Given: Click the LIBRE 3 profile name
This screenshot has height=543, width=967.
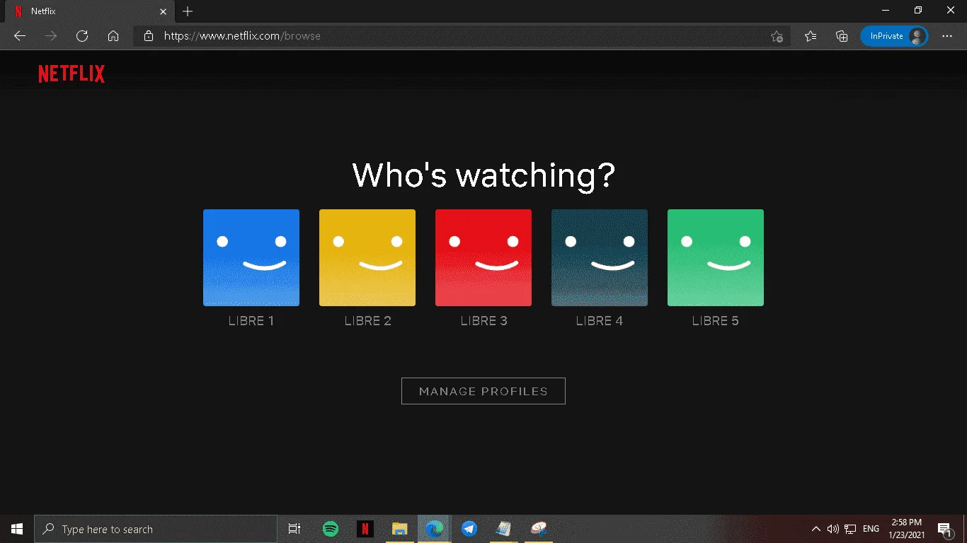Looking at the screenshot, I should (483, 321).
